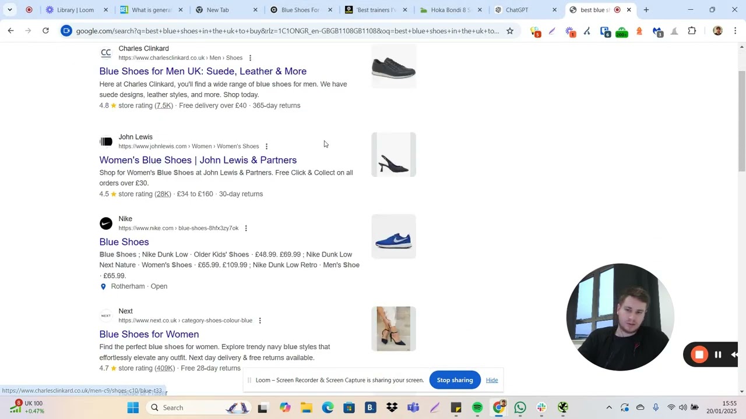
Task: Open the Charles Clinkard result options menu
Action: (x=251, y=58)
